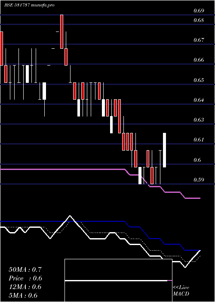
Task: Click the 'BSE 531737 munafa.pro' chart title
Action: pyautogui.click(x=29, y=5)
